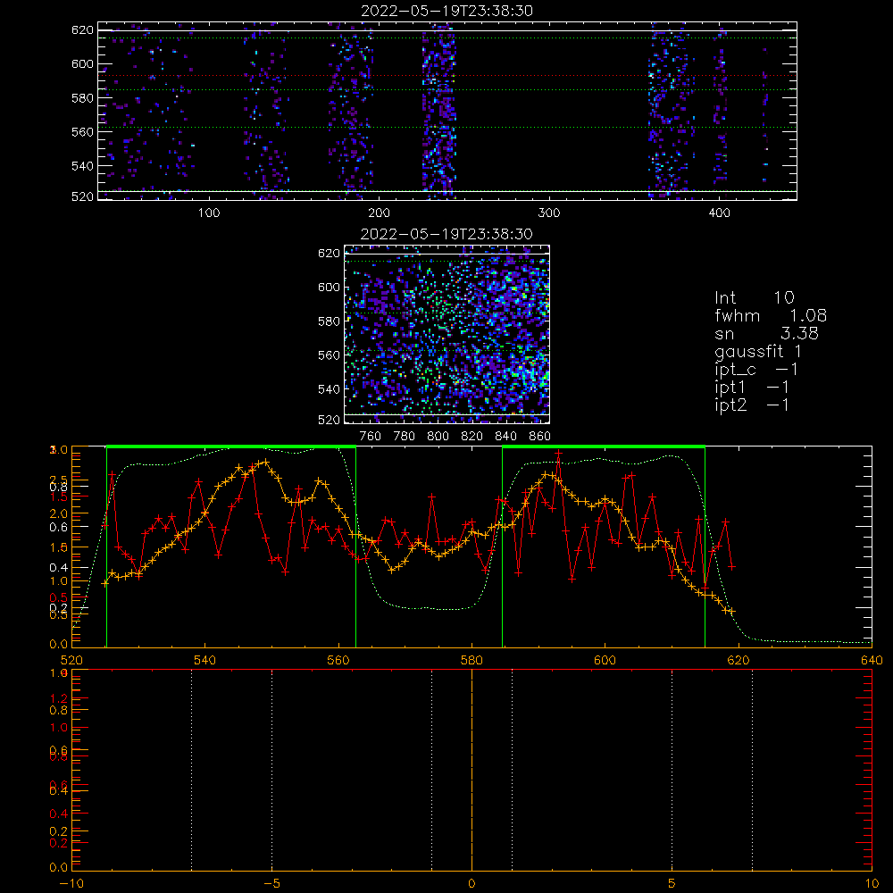893x893 pixels.
Task: Click x-axis label 540 on profile plot
Action: click(x=205, y=660)
